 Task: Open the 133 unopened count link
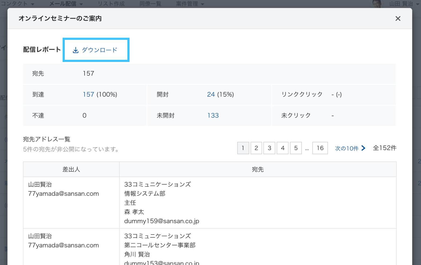pyautogui.click(x=213, y=116)
